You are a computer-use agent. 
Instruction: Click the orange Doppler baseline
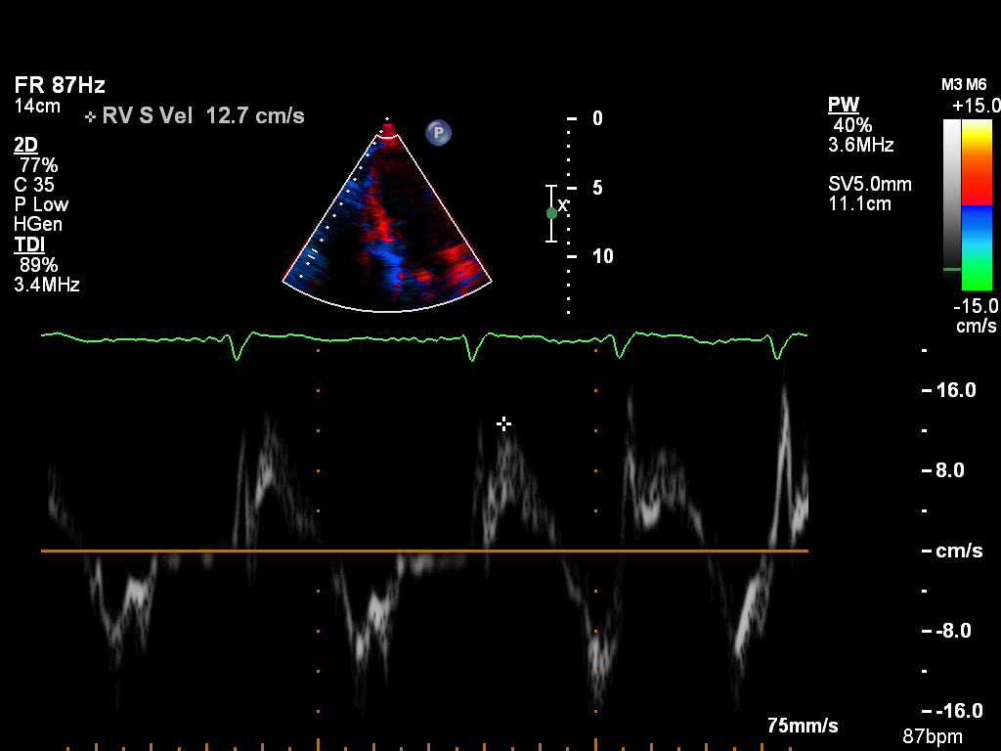coord(424,552)
